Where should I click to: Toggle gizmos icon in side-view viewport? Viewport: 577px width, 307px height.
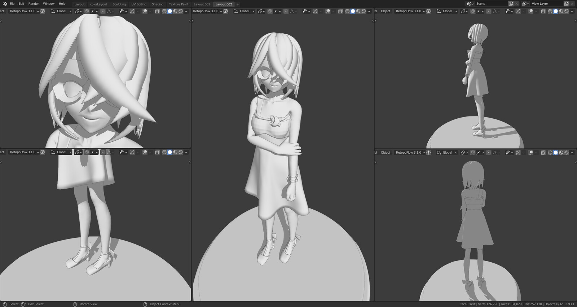coord(518,11)
